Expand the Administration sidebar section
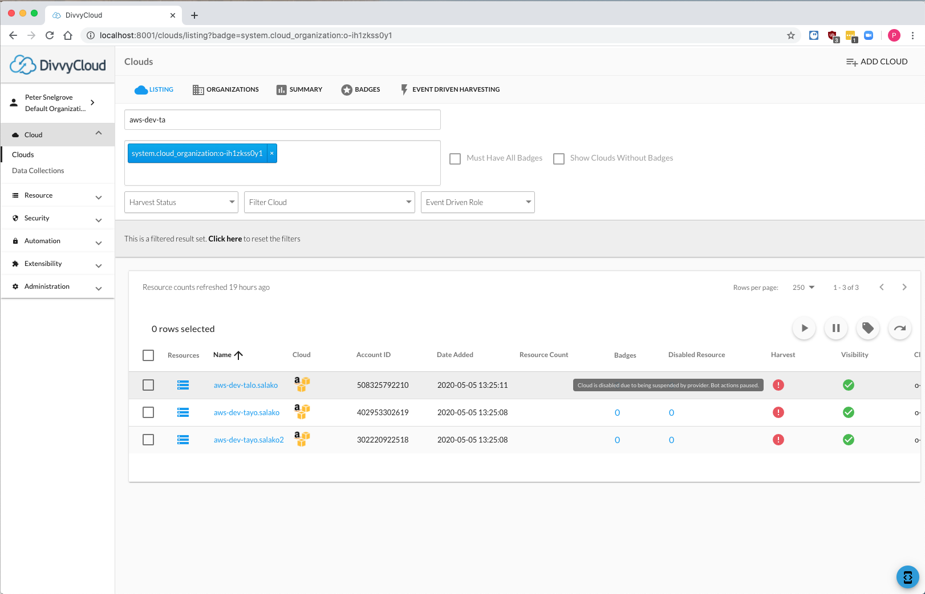 coord(58,286)
